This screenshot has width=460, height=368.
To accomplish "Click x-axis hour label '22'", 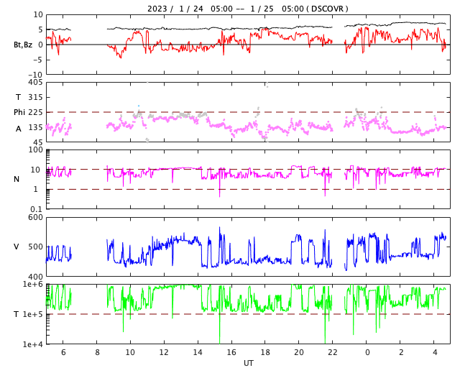I will 333,352.
